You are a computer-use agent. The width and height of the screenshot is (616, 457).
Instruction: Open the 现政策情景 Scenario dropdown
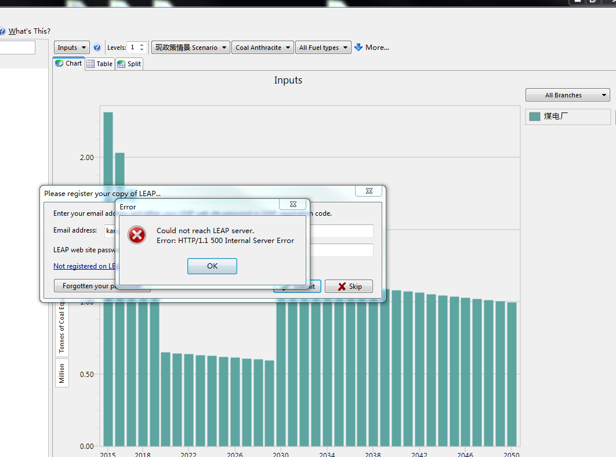[x=190, y=48]
